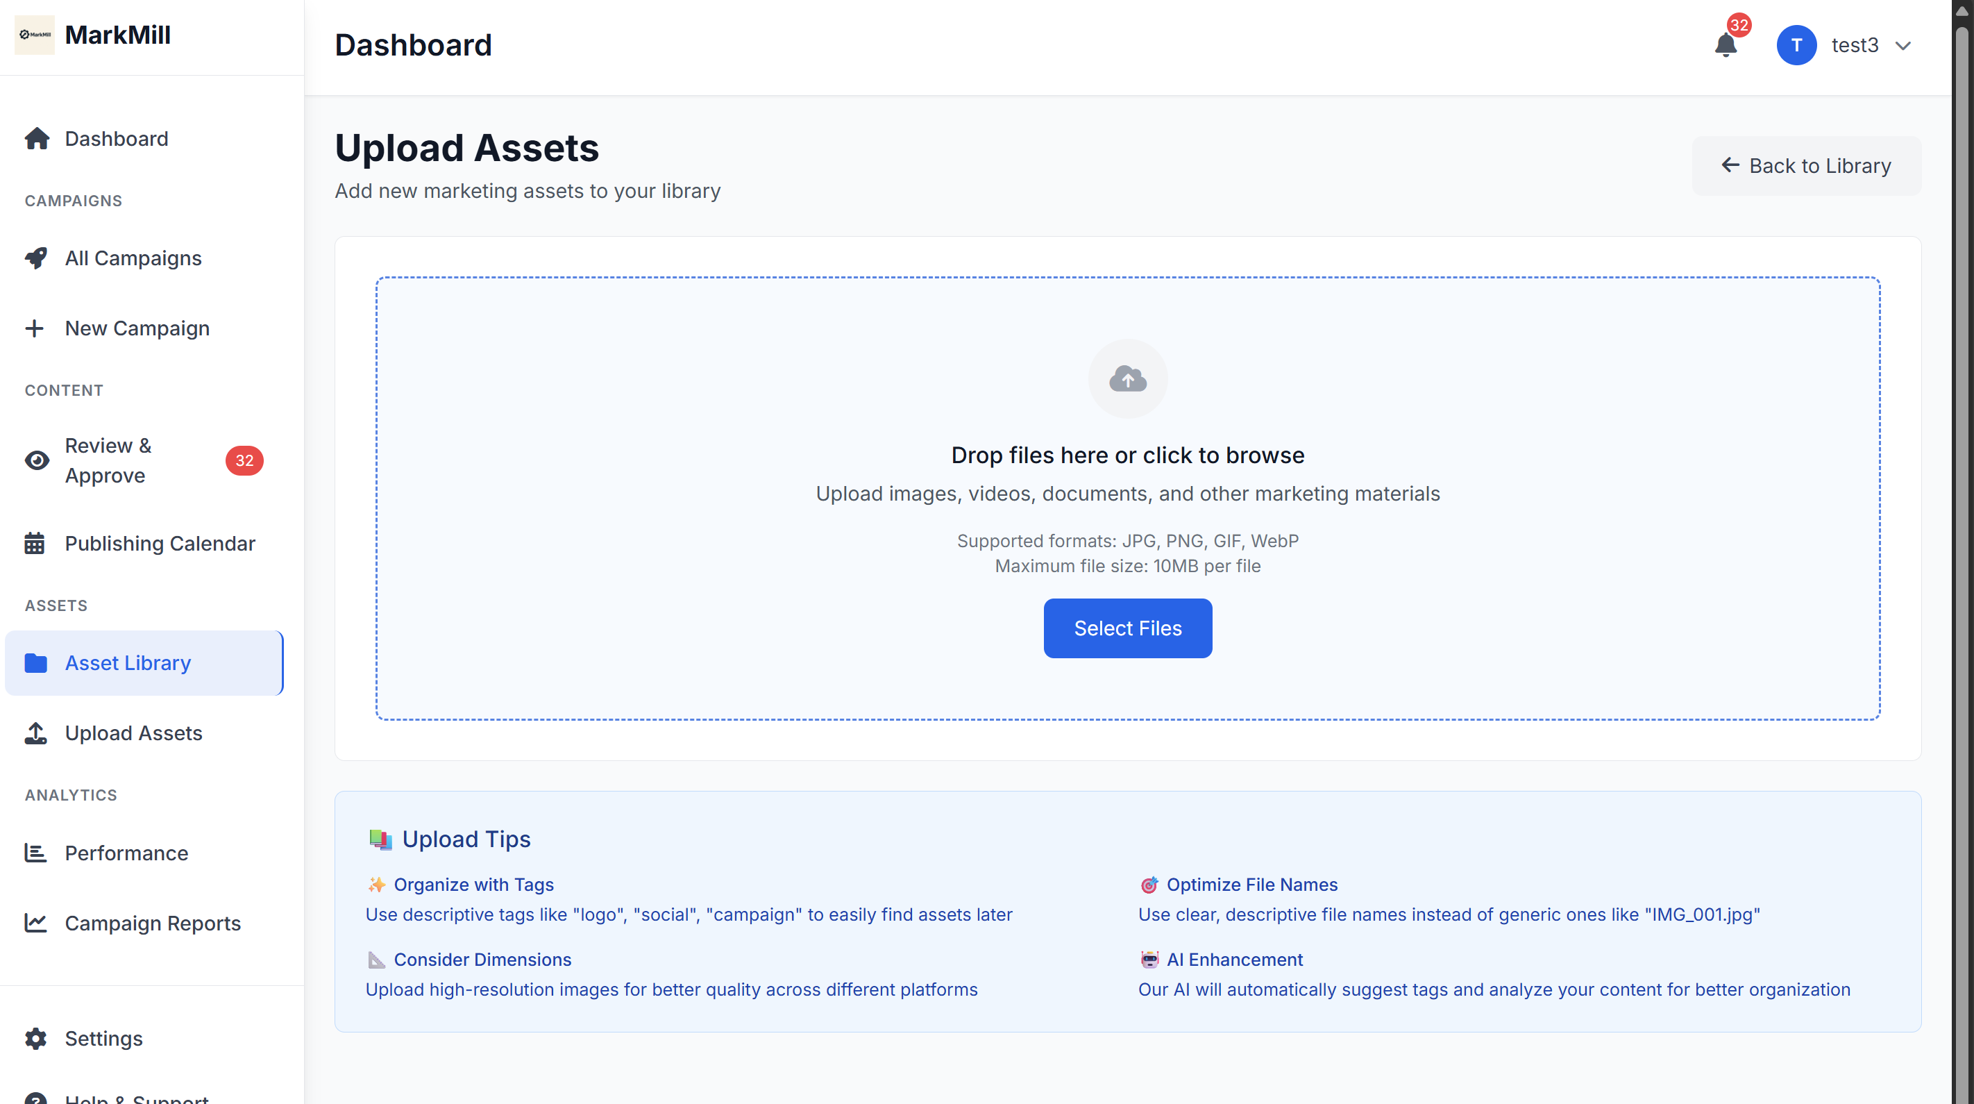The image size is (1974, 1104).
Task: Click the cloud upload icon
Action: click(x=1127, y=378)
